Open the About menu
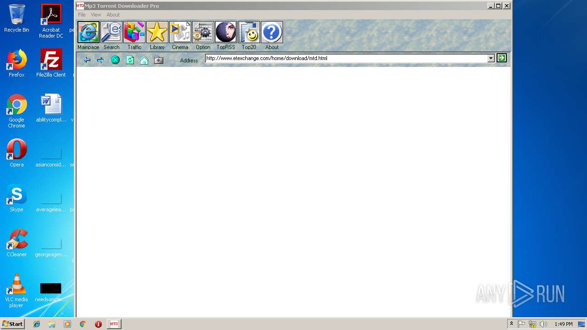This screenshot has height=330, width=587. pyautogui.click(x=113, y=15)
